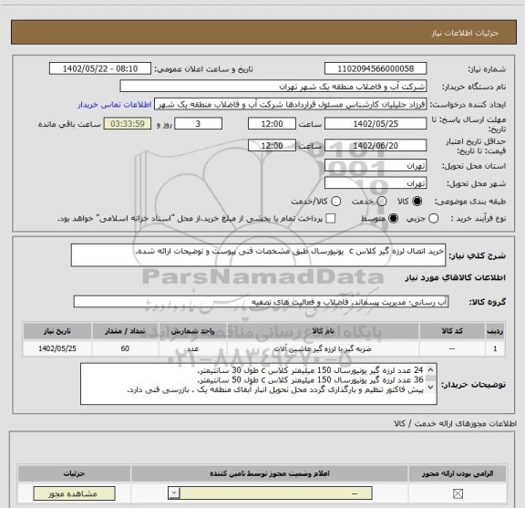Click the need date cell 1402/05/25

click(57, 348)
